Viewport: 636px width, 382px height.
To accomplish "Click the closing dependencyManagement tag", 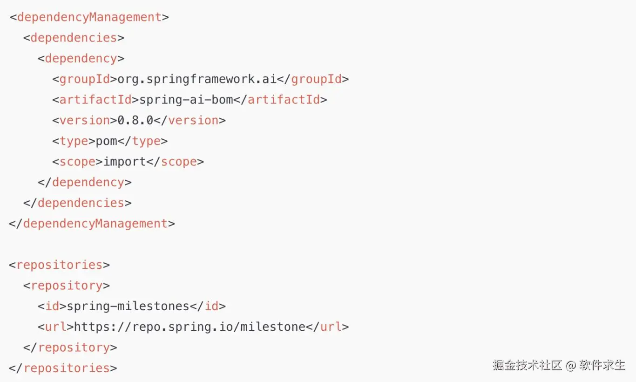I will click(92, 224).
